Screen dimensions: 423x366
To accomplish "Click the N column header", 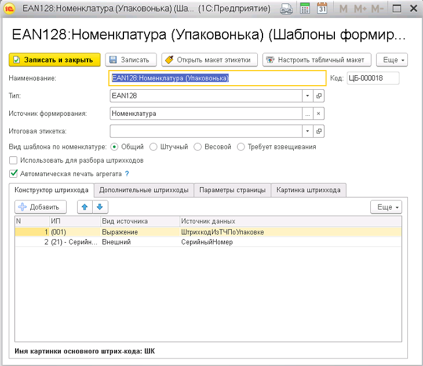I will tap(32, 221).
